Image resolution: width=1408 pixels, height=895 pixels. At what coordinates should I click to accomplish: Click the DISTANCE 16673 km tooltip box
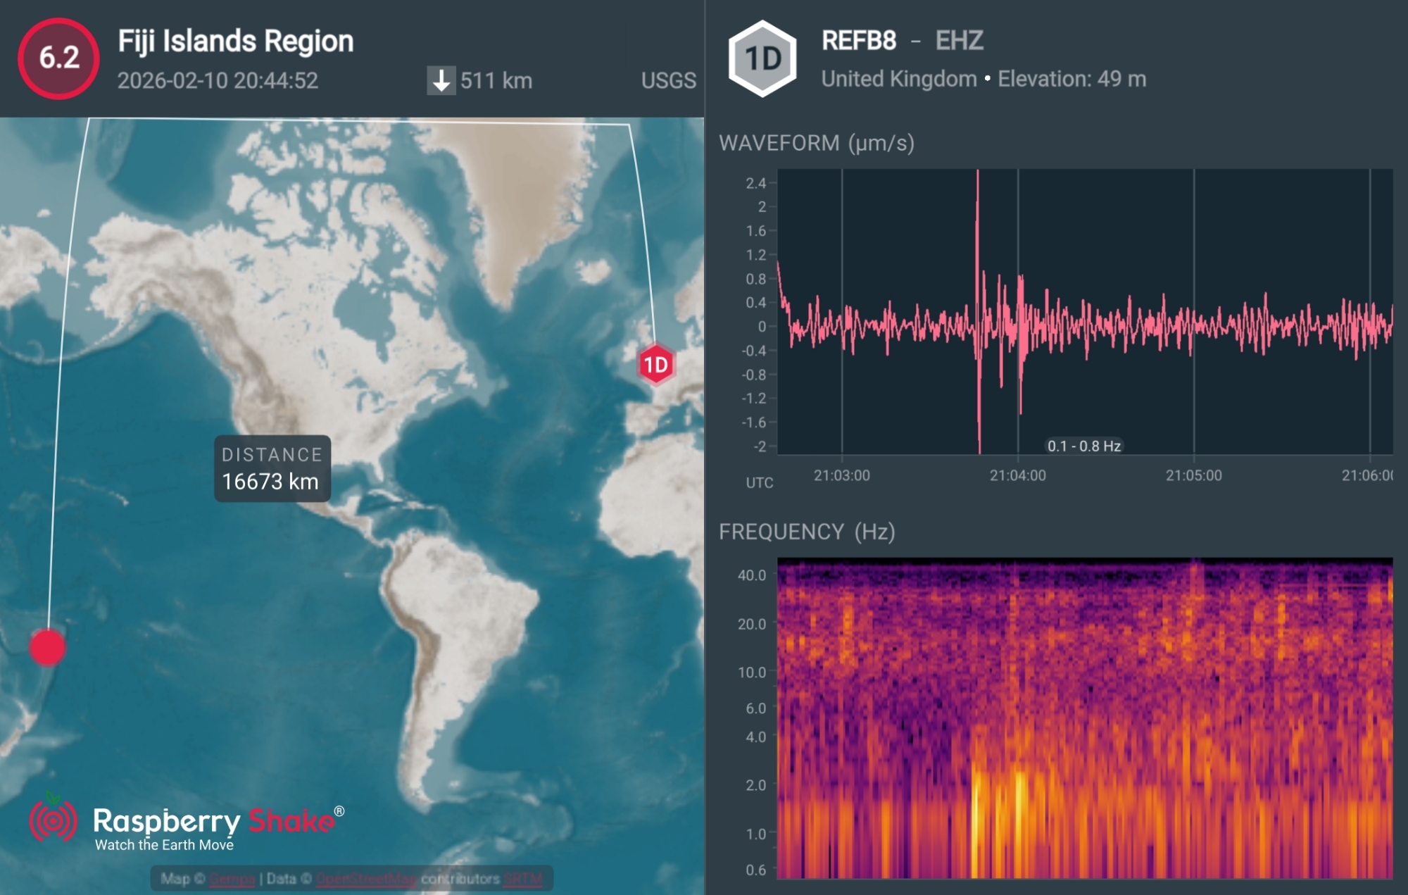272,468
